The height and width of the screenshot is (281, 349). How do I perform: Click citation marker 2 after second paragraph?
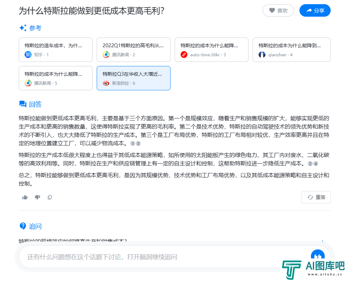[310, 164]
